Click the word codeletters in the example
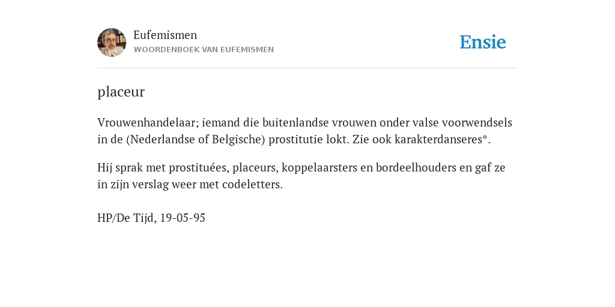 [252, 185]
